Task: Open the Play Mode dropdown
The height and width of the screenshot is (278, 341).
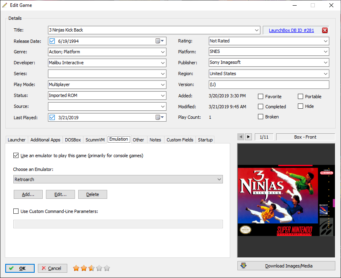Action: pyautogui.click(x=163, y=84)
